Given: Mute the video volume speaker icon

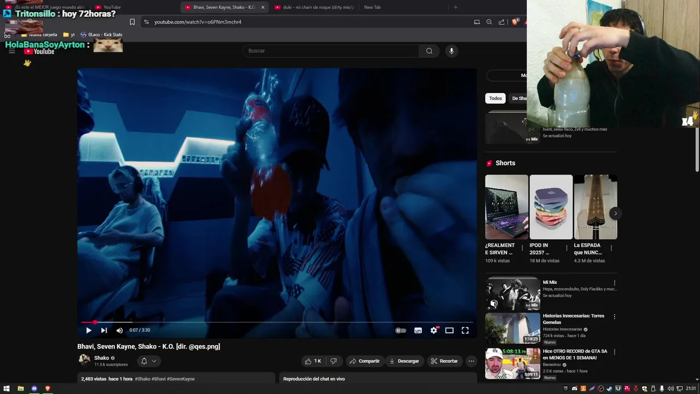Looking at the screenshot, I should pyautogui.click(x=119, y=330).
